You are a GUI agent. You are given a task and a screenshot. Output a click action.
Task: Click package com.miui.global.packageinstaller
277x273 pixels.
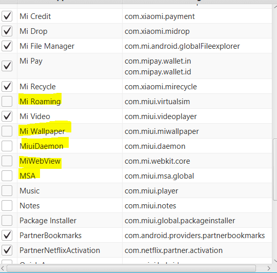[x=180, y=221]
